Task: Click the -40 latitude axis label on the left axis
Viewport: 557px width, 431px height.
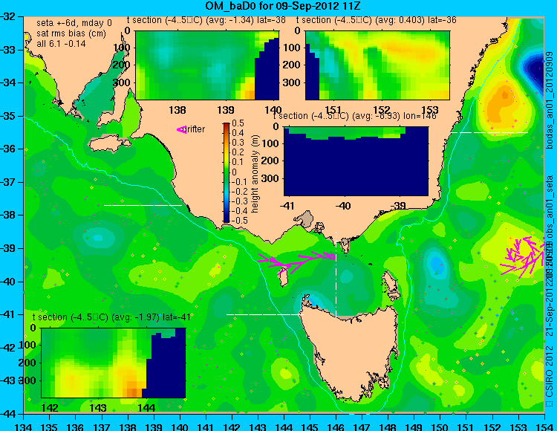Action: pos(9,282)
